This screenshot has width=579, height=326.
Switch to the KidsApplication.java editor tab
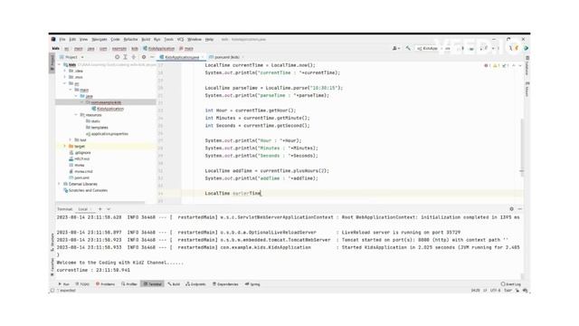pos(182,57)
